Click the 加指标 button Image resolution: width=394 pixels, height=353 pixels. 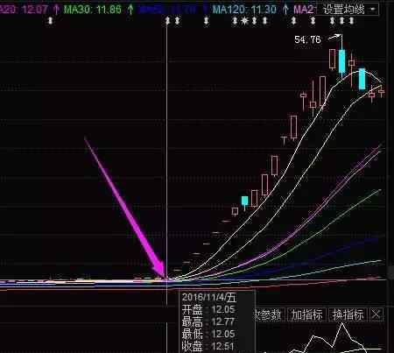coord(307,314)
